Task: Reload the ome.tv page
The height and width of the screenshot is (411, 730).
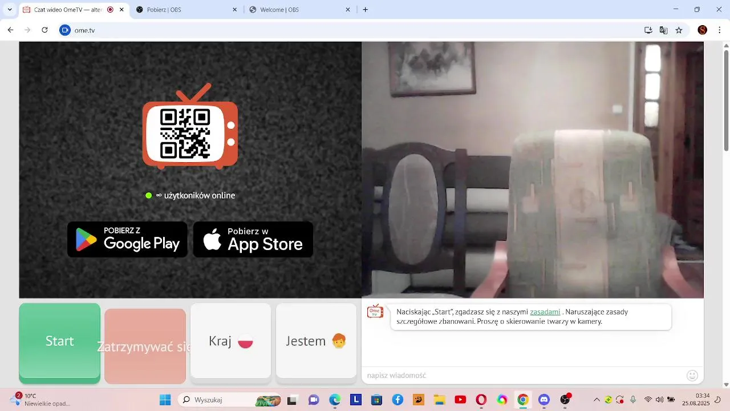Action: point(44,30)
